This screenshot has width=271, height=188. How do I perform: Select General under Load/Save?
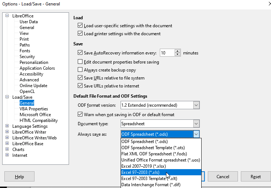[27, 103]
